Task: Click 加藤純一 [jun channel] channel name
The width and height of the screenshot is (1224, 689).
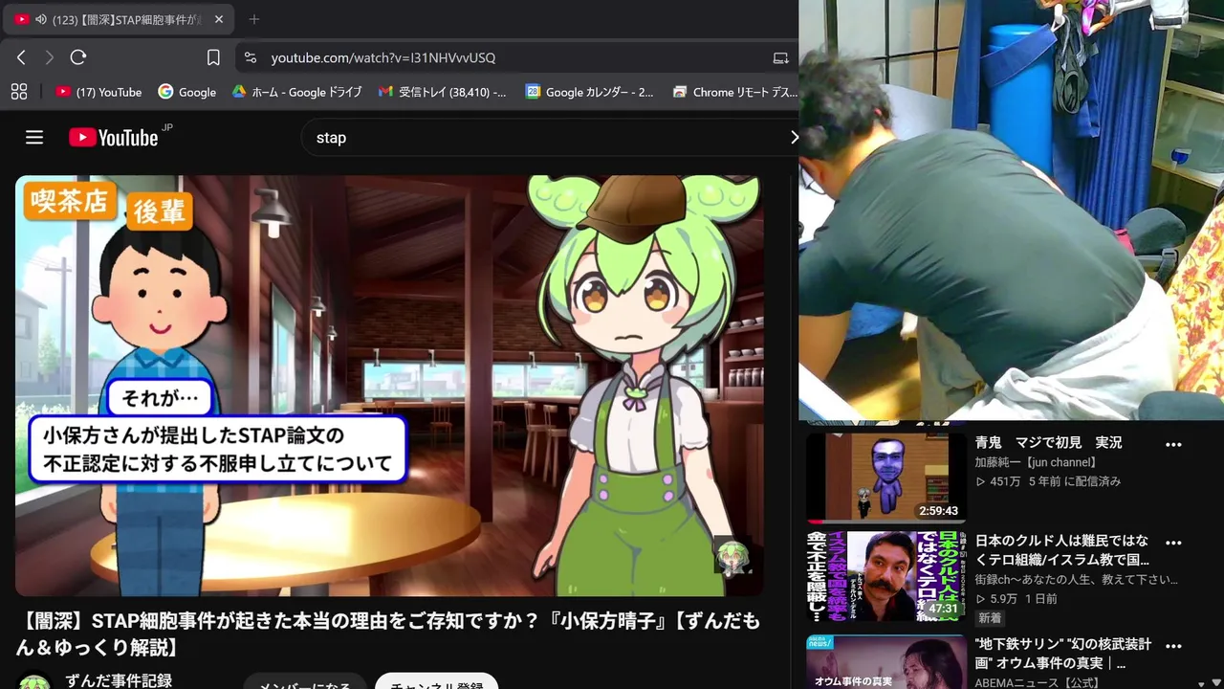Action: tap(1036, 462)
